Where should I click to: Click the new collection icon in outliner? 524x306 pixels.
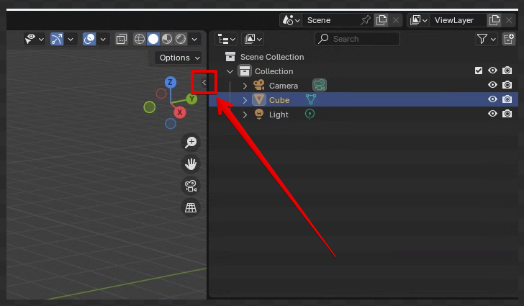click(508, 39)
